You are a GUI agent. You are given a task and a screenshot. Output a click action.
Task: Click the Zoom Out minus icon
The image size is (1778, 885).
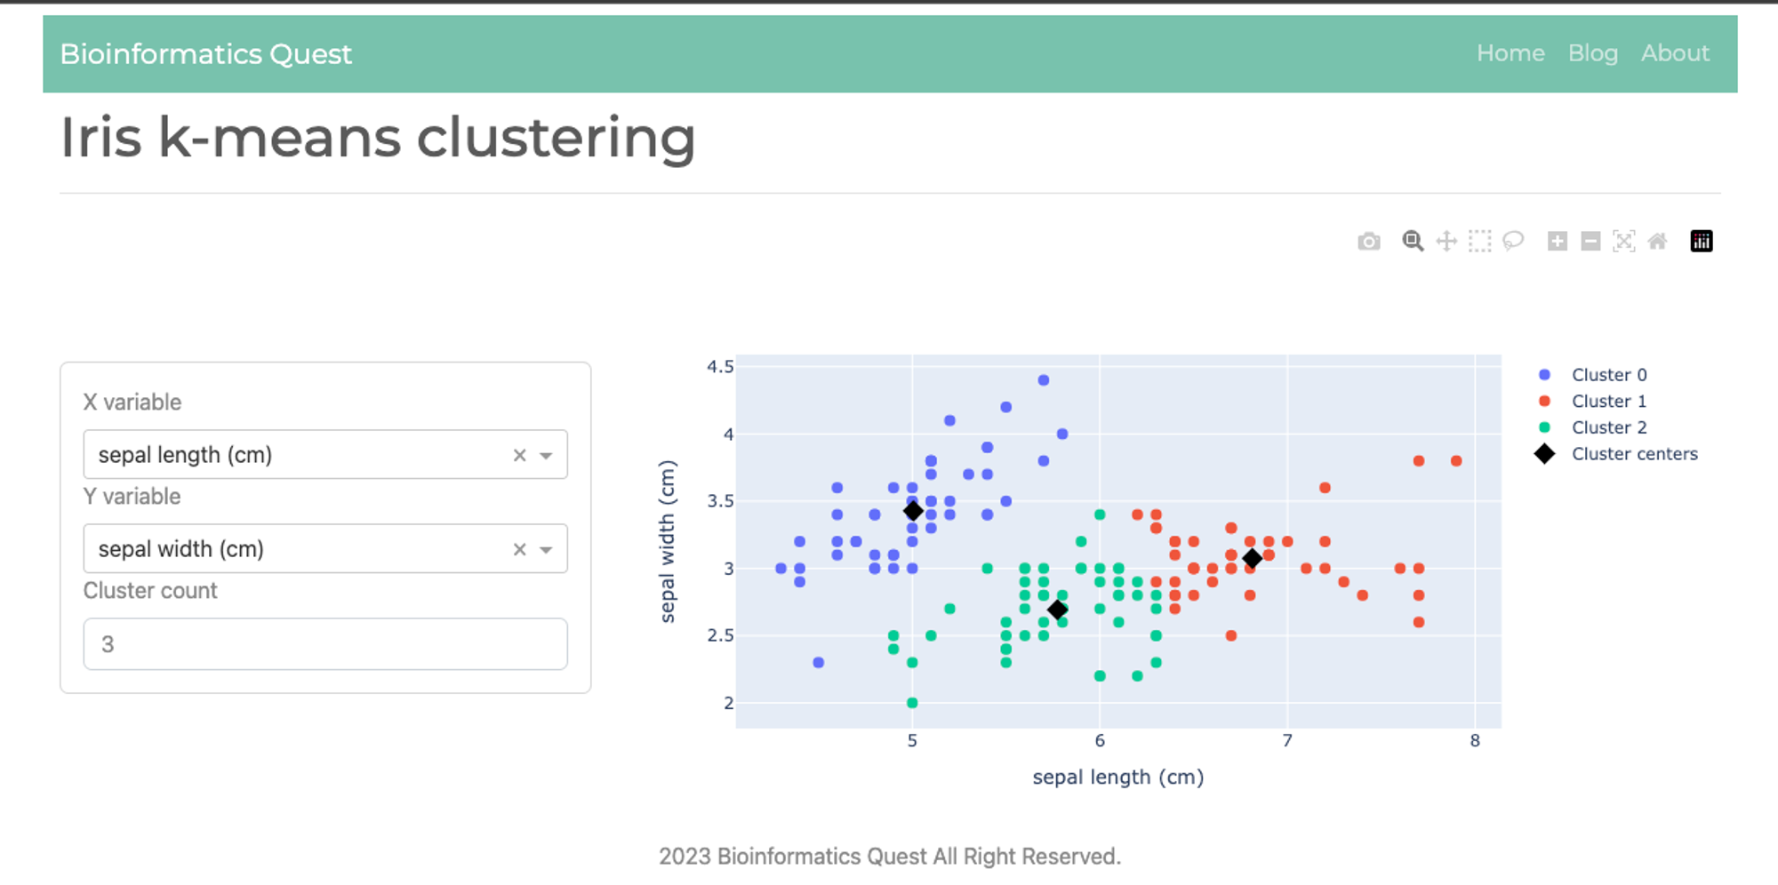pos(1591,241)
